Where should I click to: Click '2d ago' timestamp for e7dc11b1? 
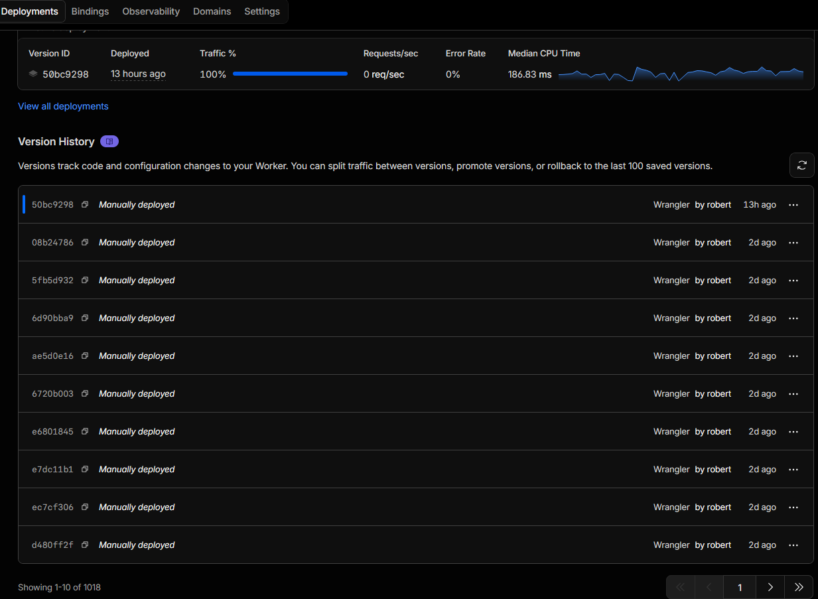762,470
